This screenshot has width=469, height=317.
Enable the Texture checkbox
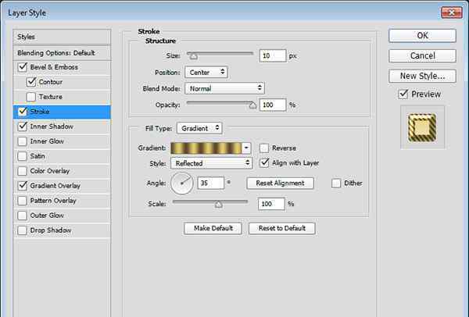[x=30, y=97]
